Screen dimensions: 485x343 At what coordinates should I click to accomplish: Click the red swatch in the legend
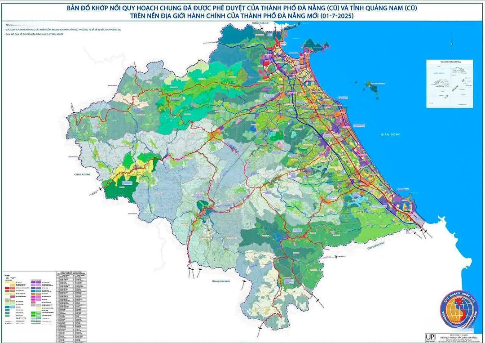tap(7, 288)
